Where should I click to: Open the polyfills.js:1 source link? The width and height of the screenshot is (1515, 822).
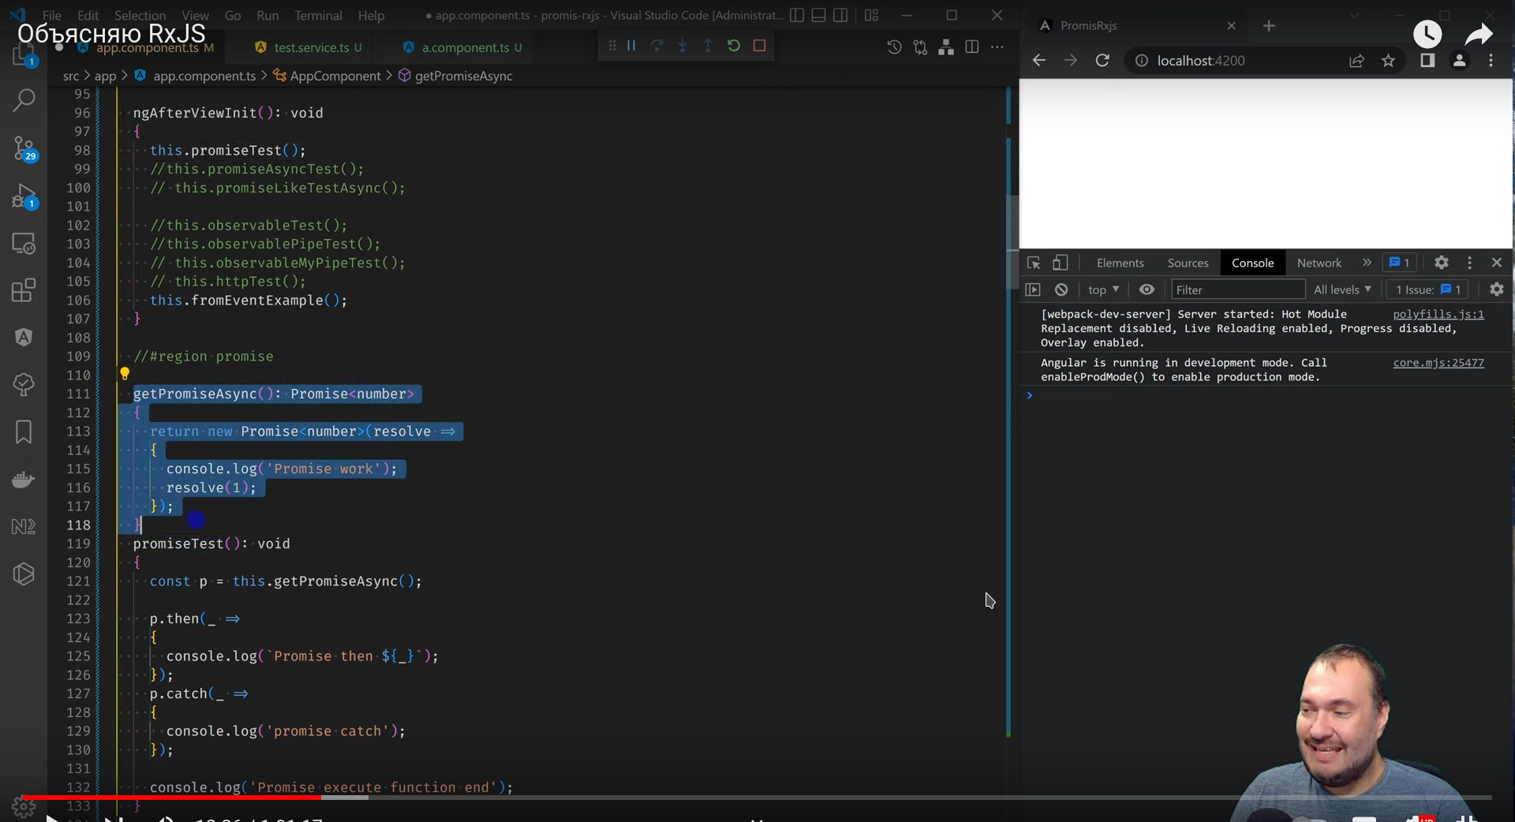1438,314
